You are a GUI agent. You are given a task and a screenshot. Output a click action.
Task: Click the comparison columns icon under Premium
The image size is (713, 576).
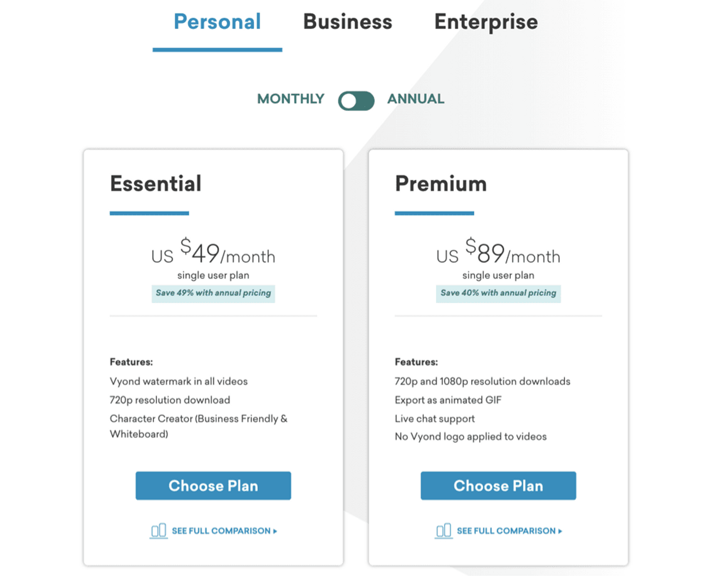[x=444, y=531]
